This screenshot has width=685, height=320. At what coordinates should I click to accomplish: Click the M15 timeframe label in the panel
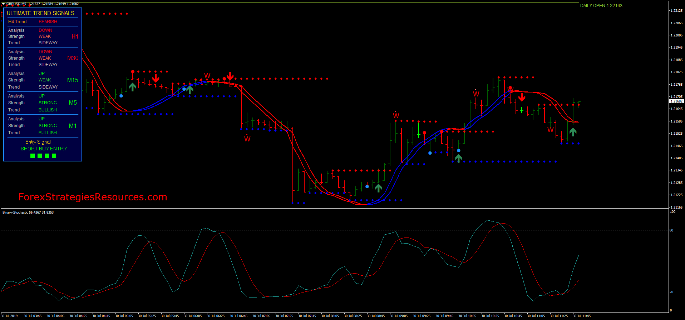(73, 80)
